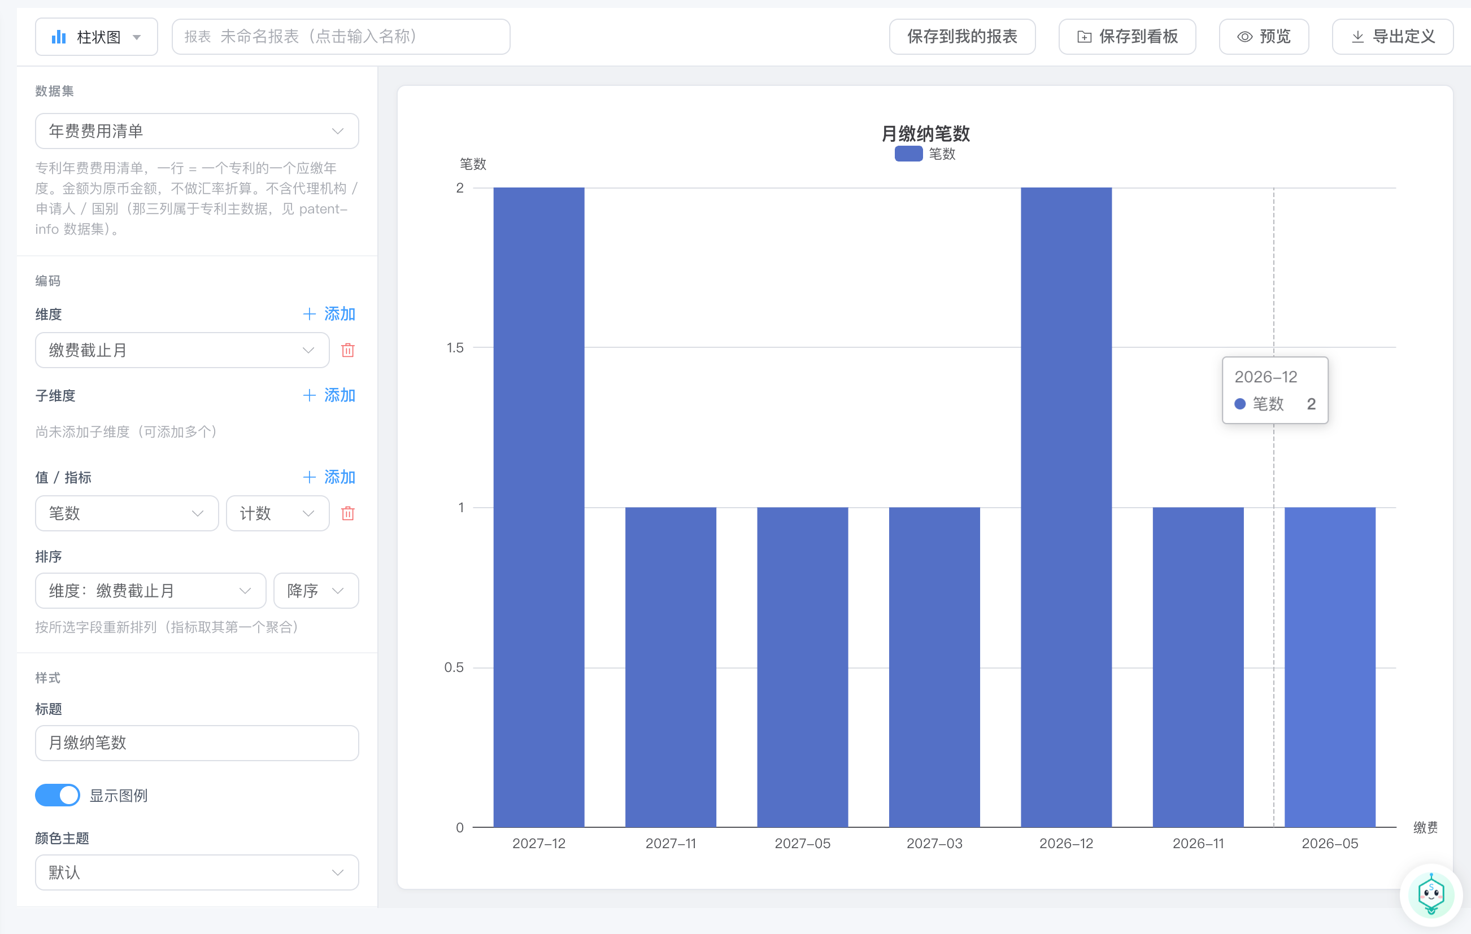This screenshot has height=934, width=1471.
Task: Open the 缴费截止月 dimension dropdown
Action: [182, 350]
